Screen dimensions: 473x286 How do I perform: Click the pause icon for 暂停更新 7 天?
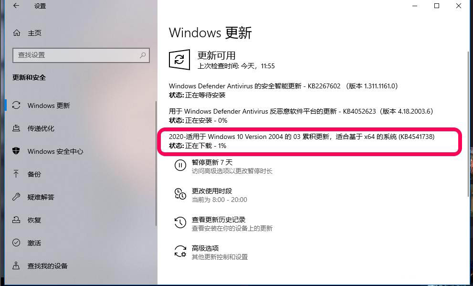pos(180,165)
